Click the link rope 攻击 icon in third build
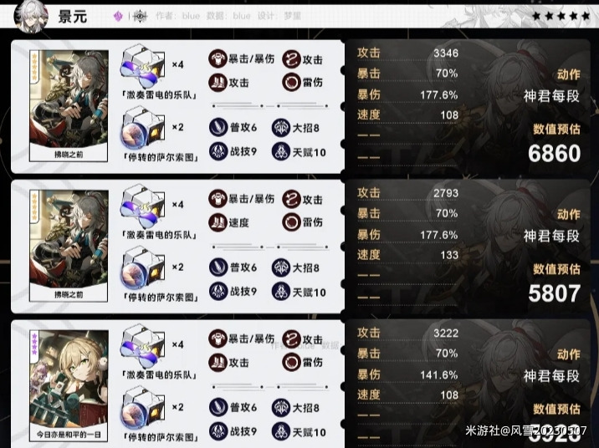This screenshot has width=599, height=448. coord(291,339)
